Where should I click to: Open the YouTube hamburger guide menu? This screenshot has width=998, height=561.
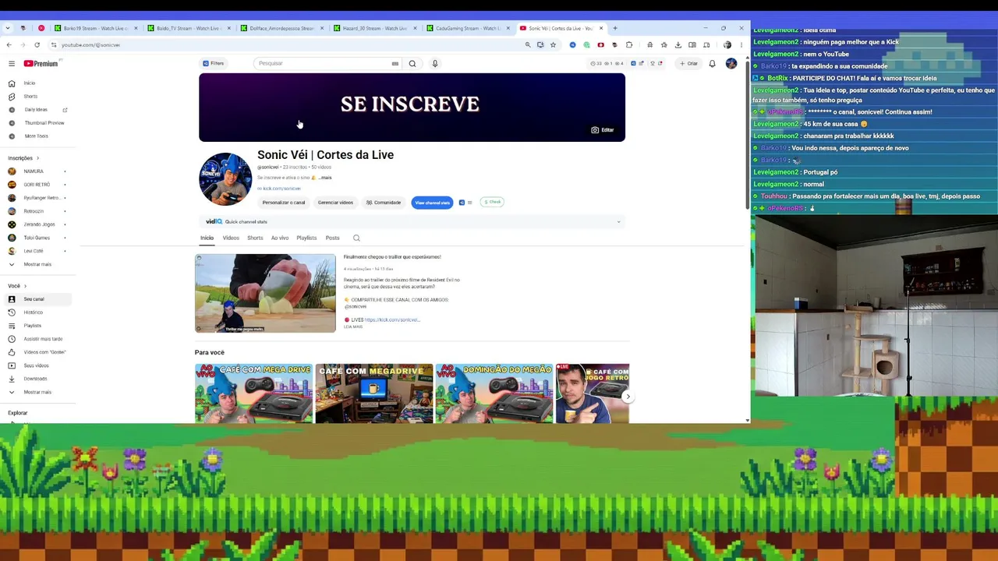12,63
